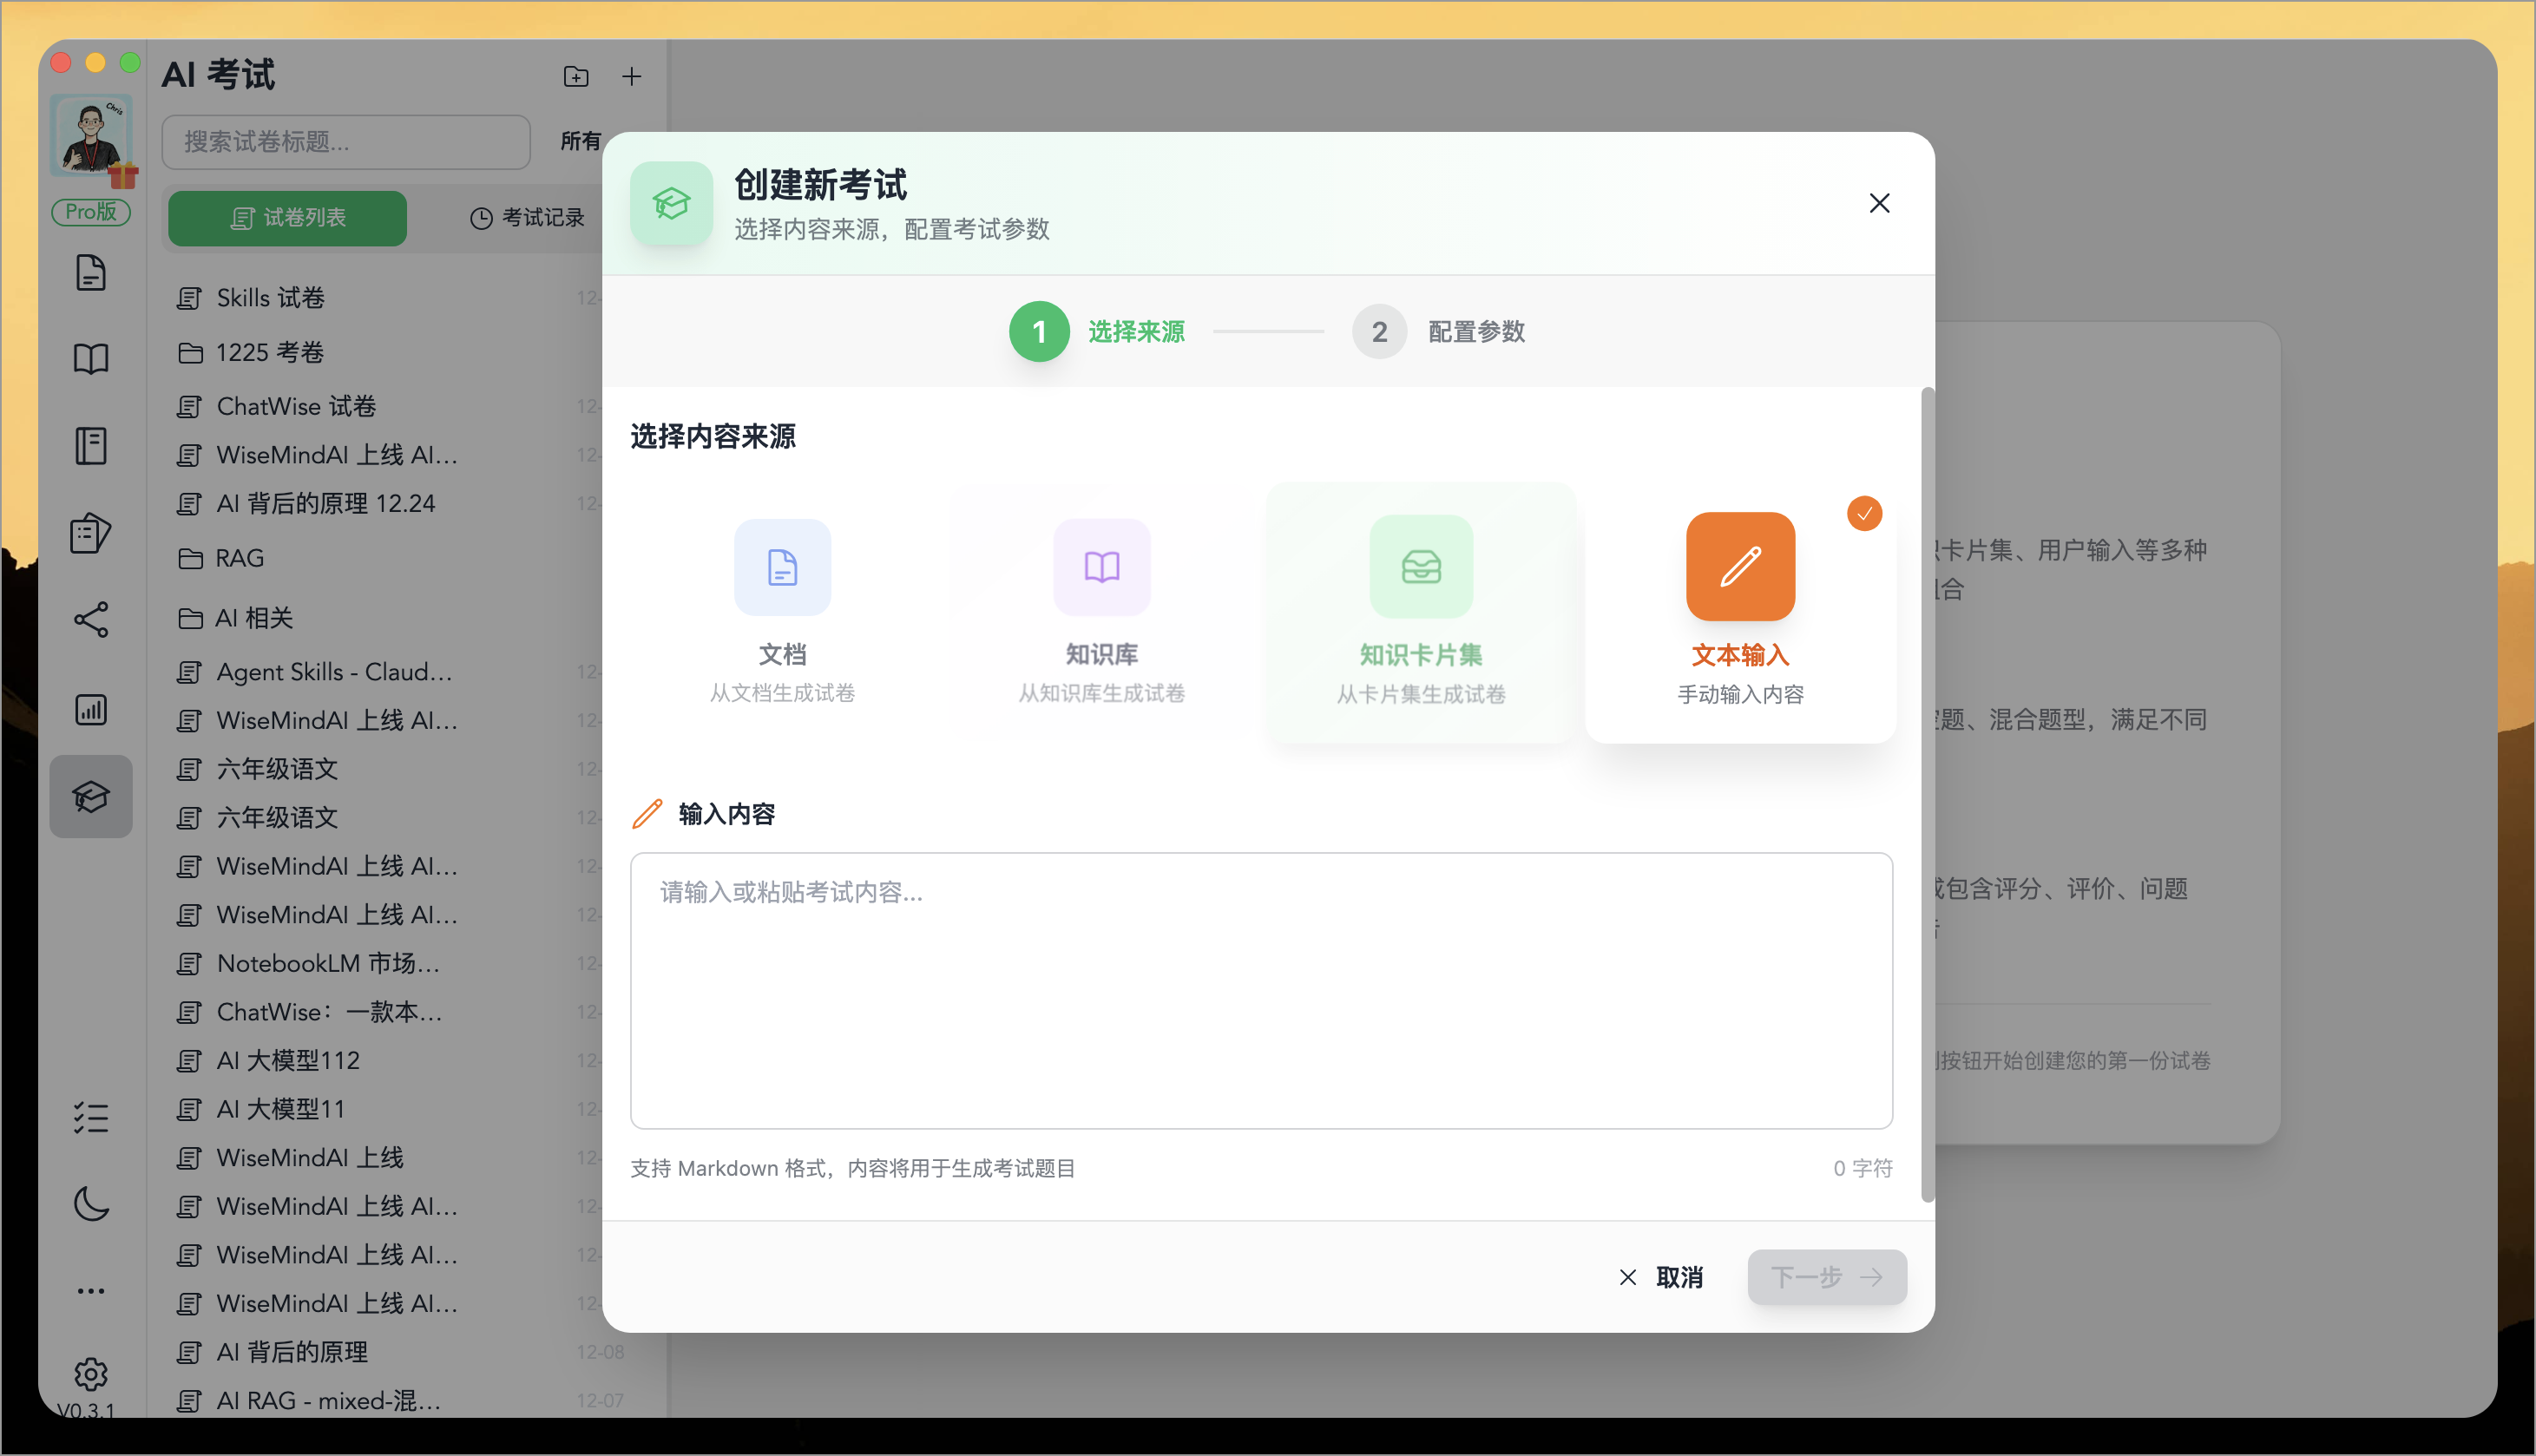Expand the 1225 考卷 folder
Screen dimensions: 2536x1456
tap(270, 353)
